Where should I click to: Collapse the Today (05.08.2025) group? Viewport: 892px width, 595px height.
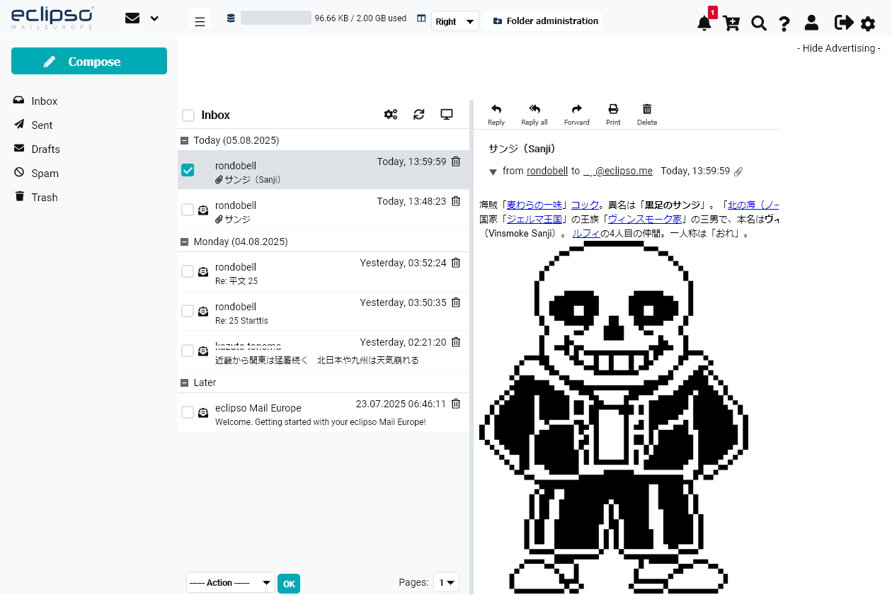click(185, 140)
